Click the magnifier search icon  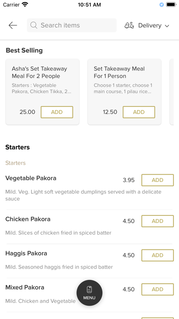(x=34, y=25)
